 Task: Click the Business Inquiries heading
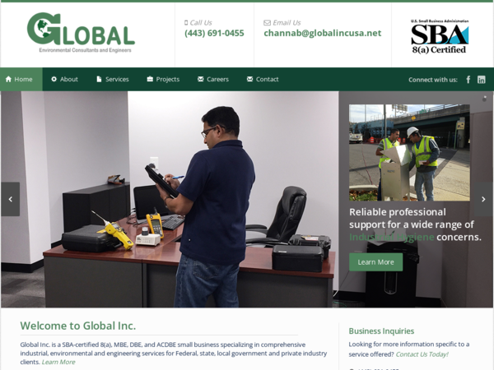tap(381, 331)
